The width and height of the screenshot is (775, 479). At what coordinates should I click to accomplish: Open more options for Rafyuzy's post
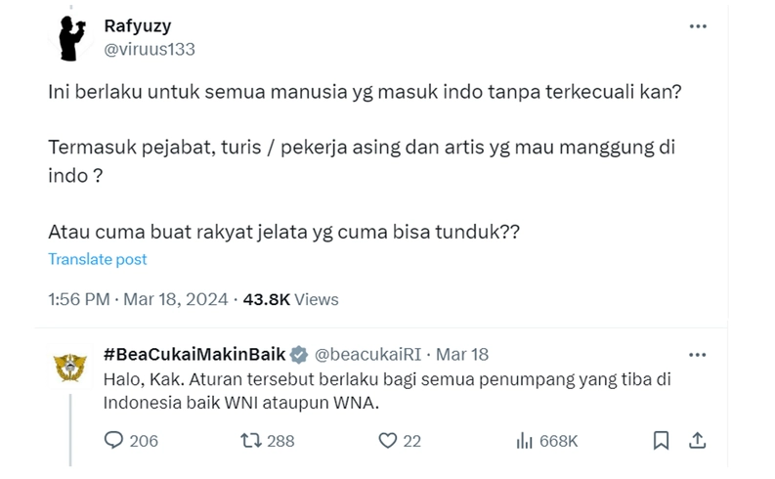[698, 26]
